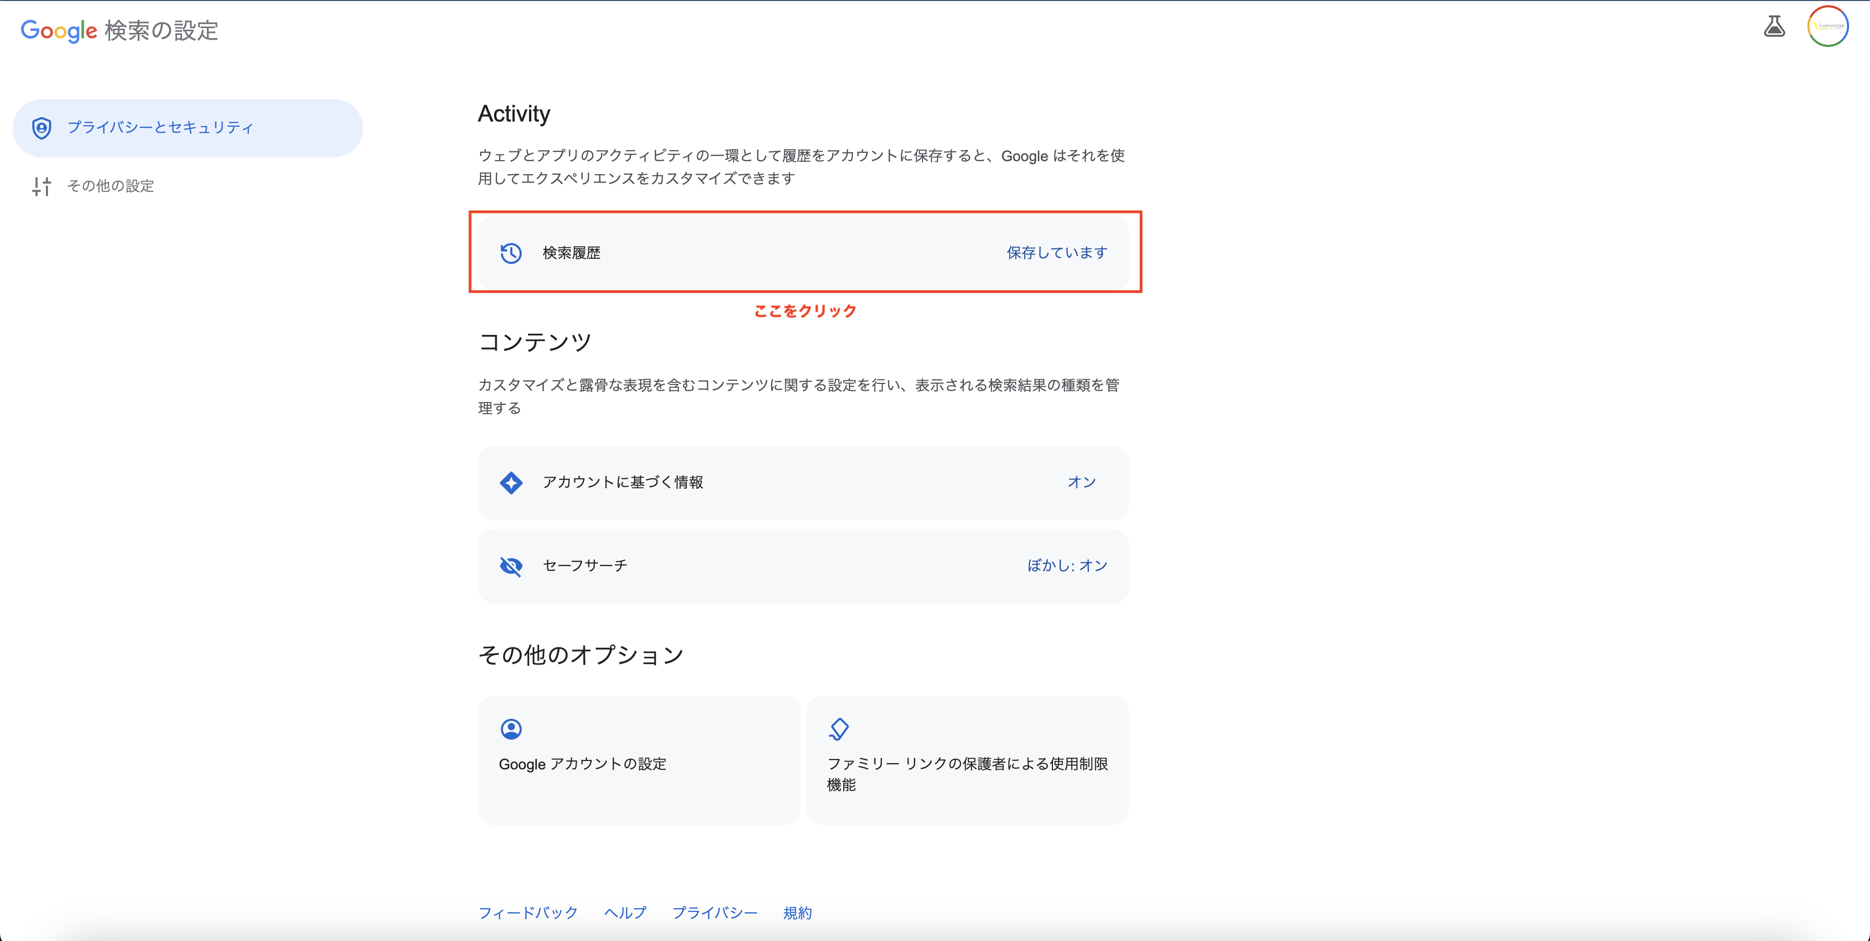Open the フィードバック footer link

[528, 913]
